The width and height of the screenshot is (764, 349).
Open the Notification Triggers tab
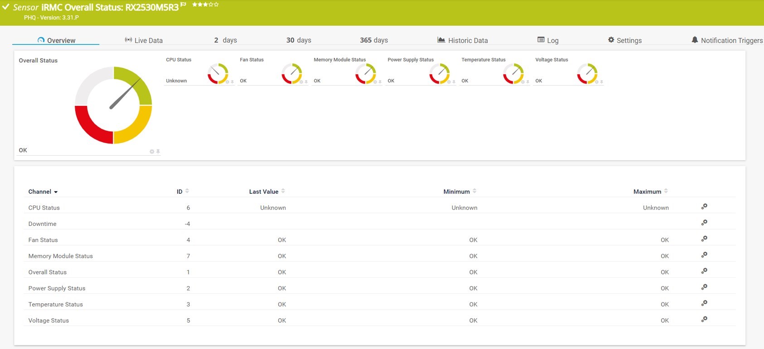(727, 40)
